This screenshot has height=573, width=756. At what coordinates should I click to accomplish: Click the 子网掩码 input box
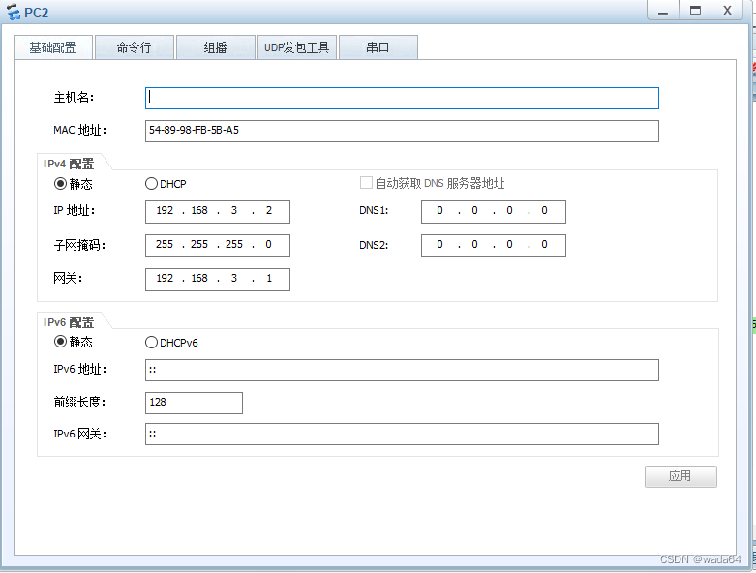click(x=217, y=245)
